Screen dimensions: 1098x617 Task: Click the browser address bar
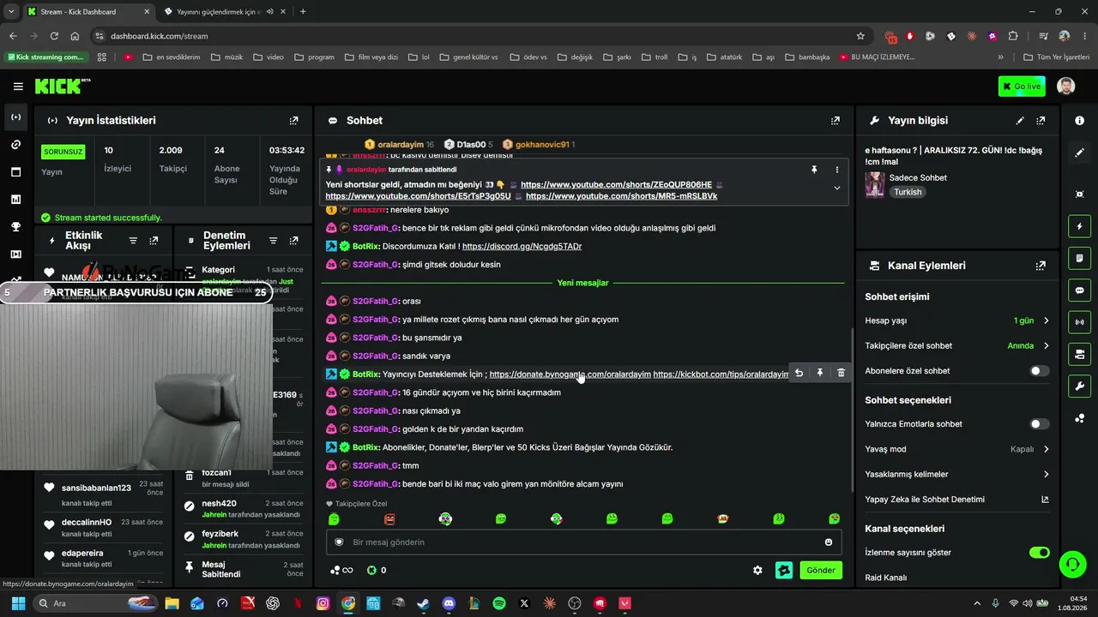click(480, 36)
